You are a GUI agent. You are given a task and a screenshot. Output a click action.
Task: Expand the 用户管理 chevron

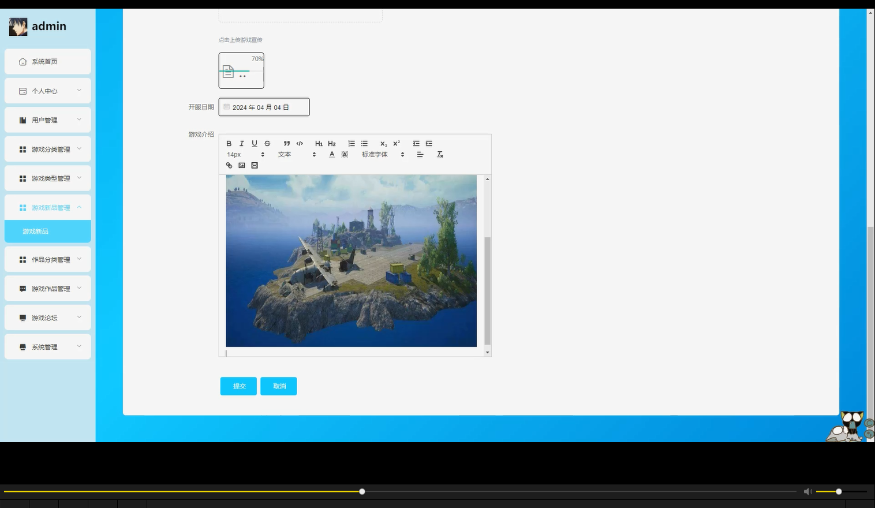(x=79, y=119)
